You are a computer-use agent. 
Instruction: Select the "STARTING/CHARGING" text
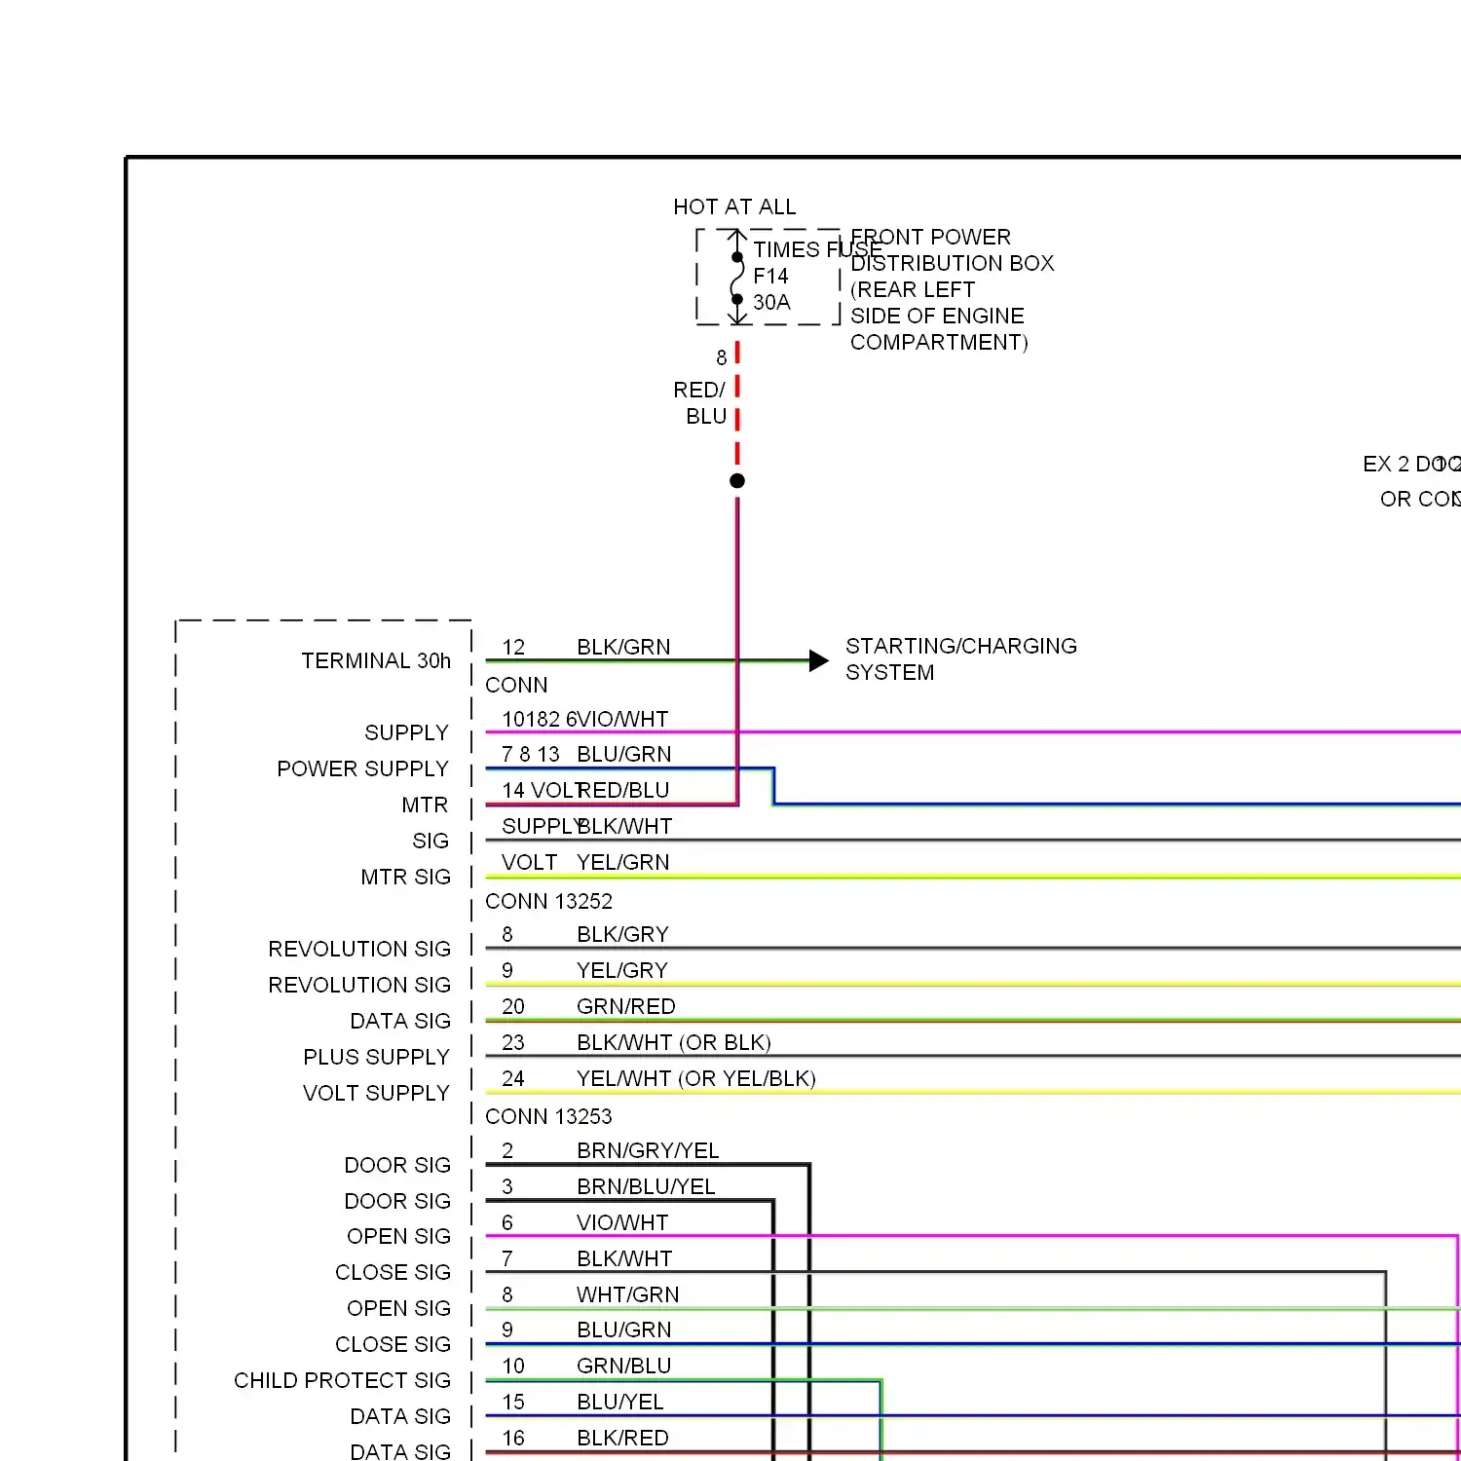[961, 646]
